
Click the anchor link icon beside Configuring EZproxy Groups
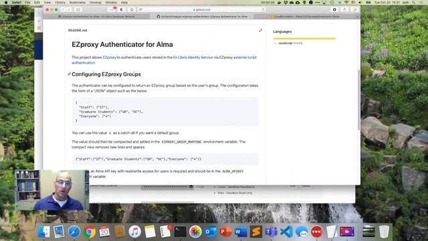pyautogui.click(x=69, y=74)
